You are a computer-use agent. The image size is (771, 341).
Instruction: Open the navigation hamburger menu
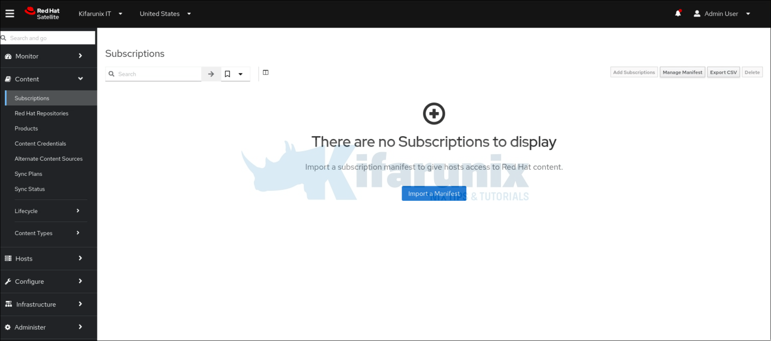10,13
